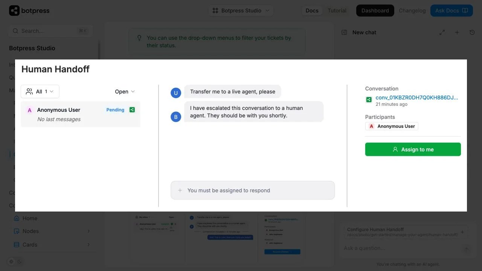Open the Changelog link
482x271 pixels.
coord(412,11)
